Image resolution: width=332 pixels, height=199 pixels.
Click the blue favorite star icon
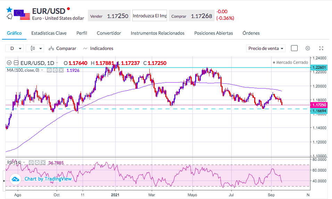pyautogui.click(x=9, y=9)
